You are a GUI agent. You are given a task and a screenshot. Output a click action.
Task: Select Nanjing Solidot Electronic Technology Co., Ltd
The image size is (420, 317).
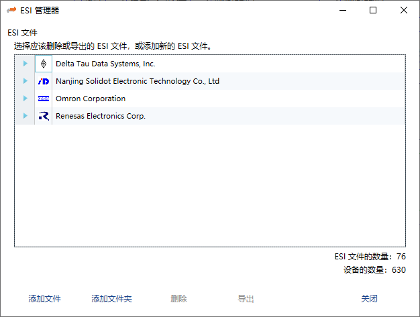click(138, 81)
